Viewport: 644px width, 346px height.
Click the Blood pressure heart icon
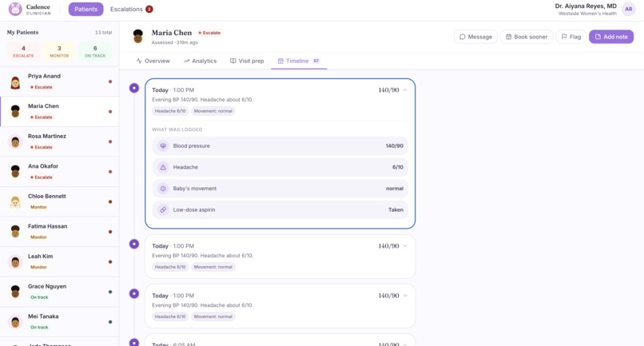tap(163, 146)
